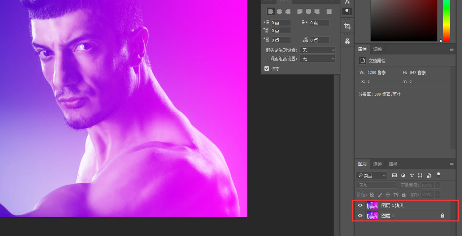Click the hue slider handle marker
Image resolution: width=462 pixels, height=236 pixels.
click(441, 41)
